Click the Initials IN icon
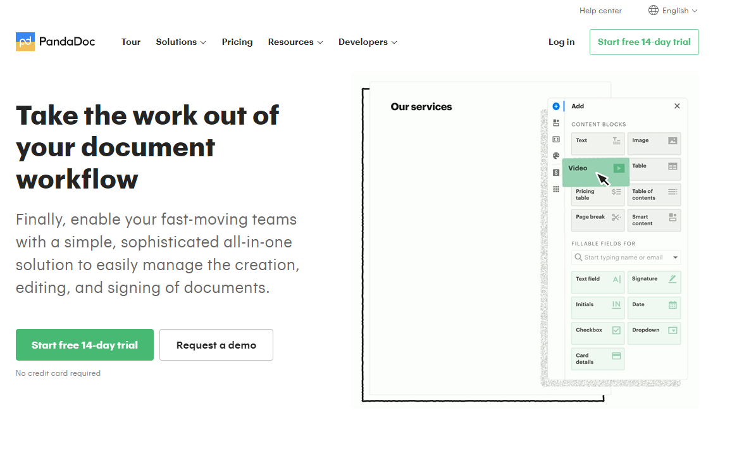Screen dimensions: 744x465 click(616, 305)
